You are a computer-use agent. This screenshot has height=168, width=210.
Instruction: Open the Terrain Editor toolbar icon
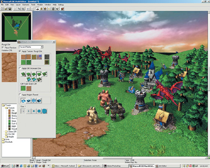click(37, 9)
